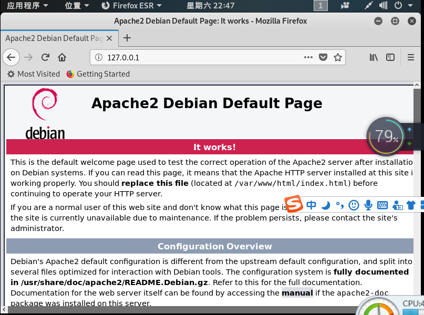Minimize the Firefox window
This screenshot has width=424, height=315.
click(378, 21)
